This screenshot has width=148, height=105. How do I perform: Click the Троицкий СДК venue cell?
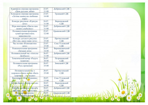62,16
